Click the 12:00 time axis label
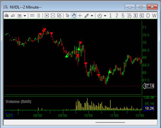The image size is (161, 128). 140,116
